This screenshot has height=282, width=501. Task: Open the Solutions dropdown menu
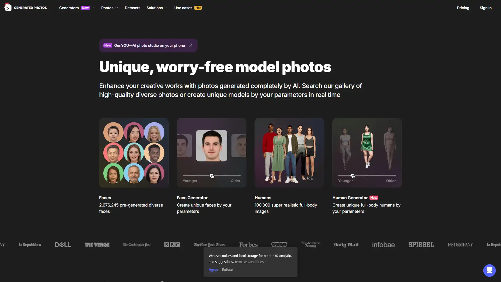point(157,8)
